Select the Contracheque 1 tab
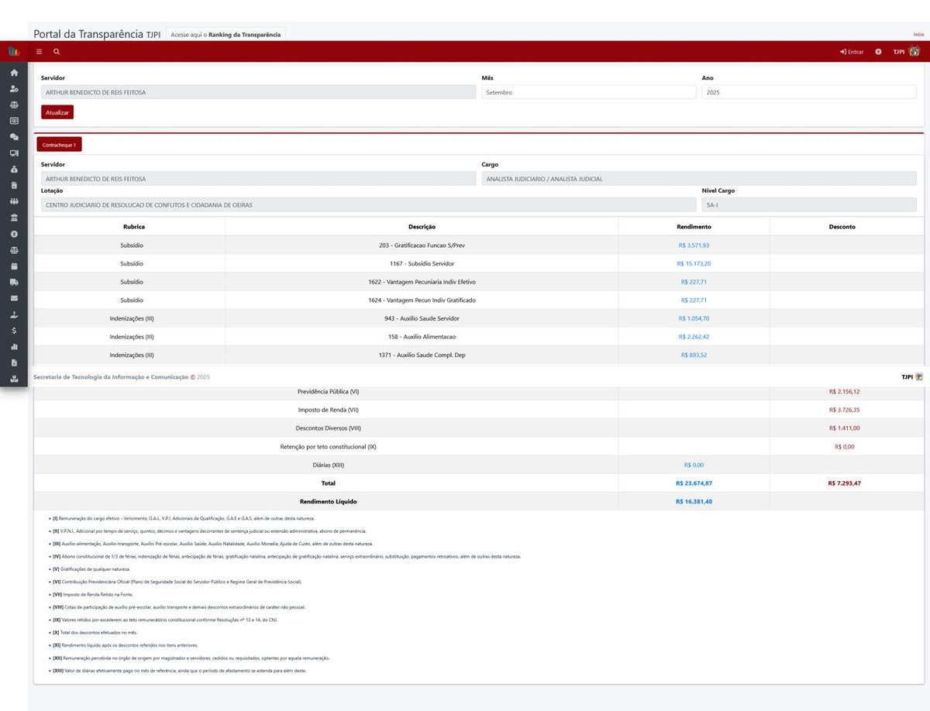Viewport: 930px width, 711px height. coord(59,145)
